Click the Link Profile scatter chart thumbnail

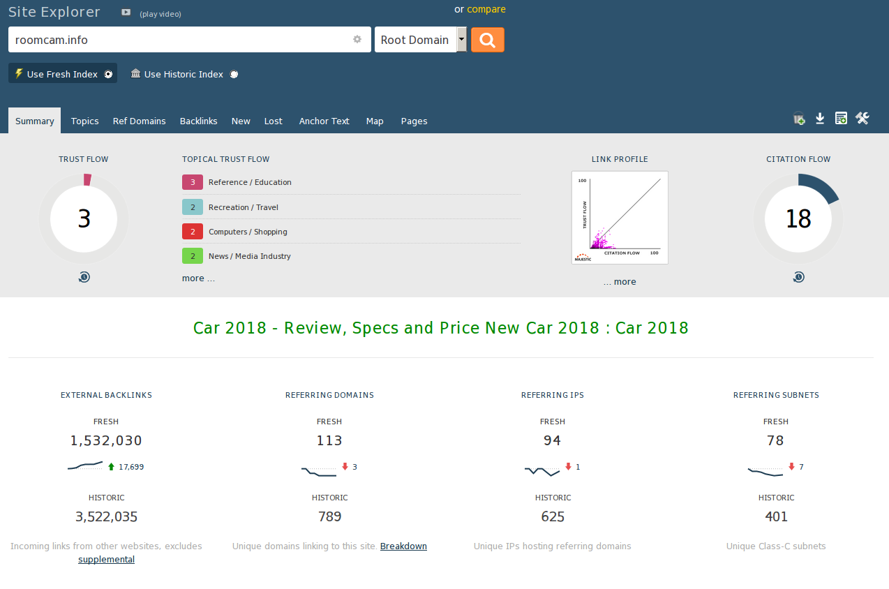620,218
